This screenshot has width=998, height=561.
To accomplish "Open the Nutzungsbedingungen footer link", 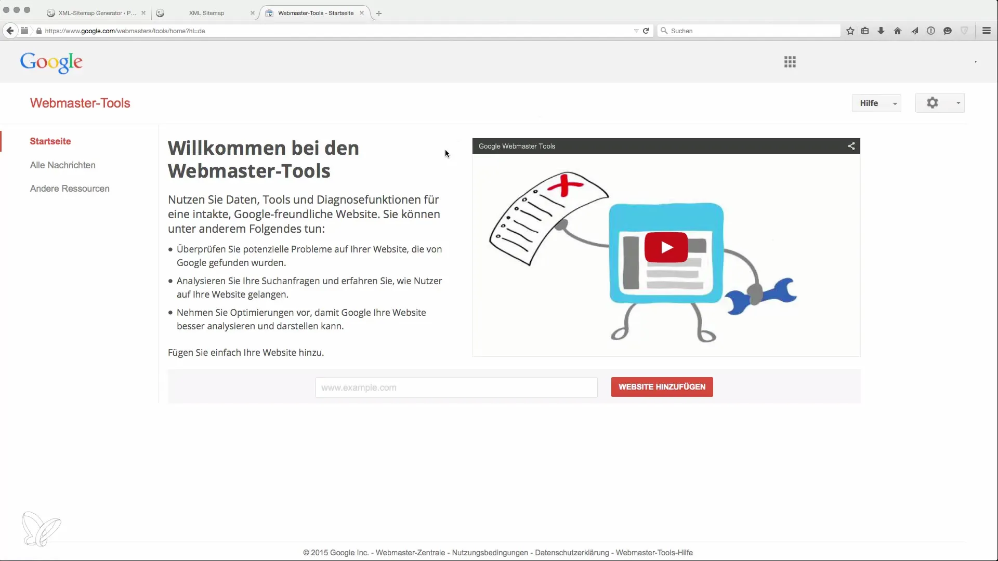I will coord(490,553).
